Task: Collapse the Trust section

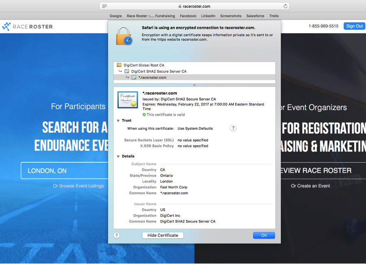Action: [118, 121]
